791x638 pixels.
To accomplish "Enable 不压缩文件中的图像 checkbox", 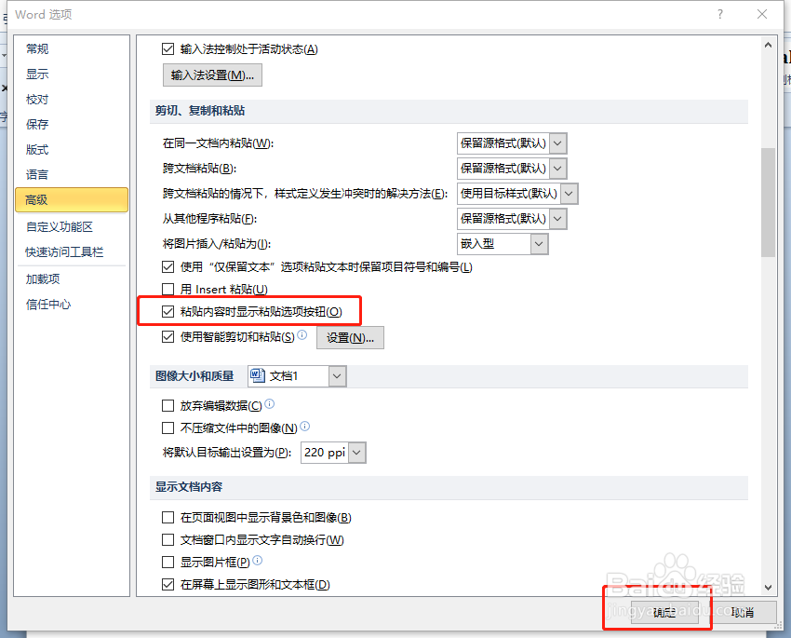I will [x=168, y=428].
